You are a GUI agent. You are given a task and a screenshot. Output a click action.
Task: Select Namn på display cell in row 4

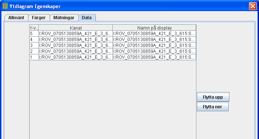point(154,40)
